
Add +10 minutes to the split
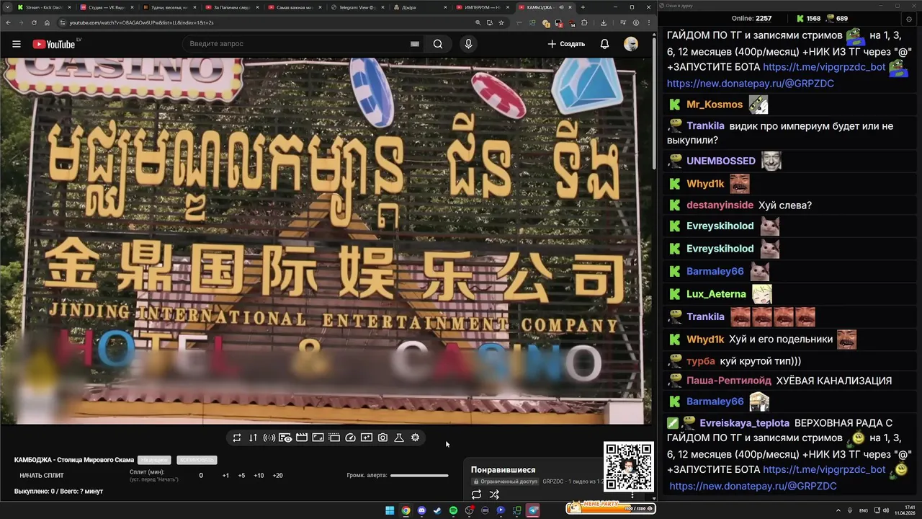click(x=259, y=476)
